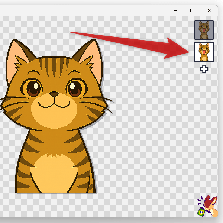Click the cat's left eye on canvas
The height and width of the screenshot is (223, 223).
click(34, 88)
